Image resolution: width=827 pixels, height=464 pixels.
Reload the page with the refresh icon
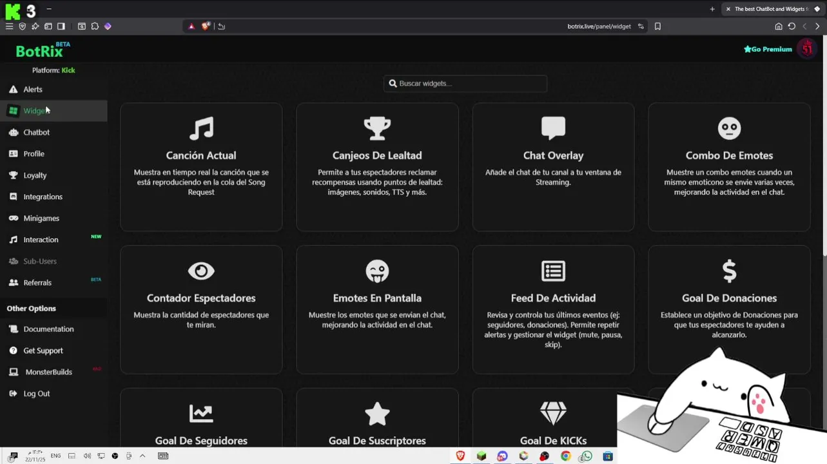point(792,26)
